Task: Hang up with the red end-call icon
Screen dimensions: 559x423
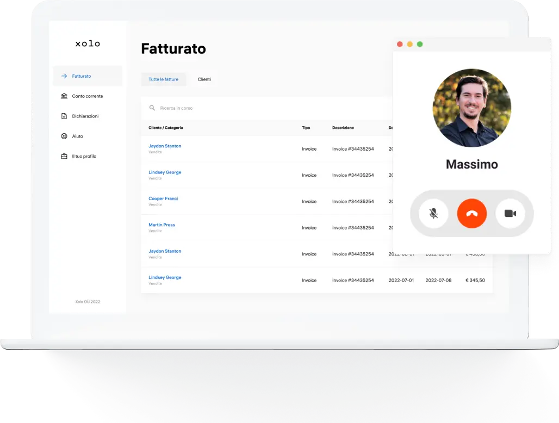Action: click(x=472, y=214)
